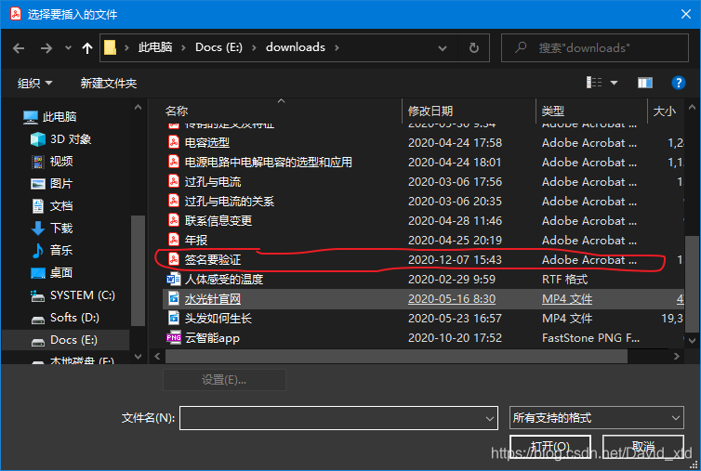The image size is (701, 471).
Task: Sort by 大小 column header
Action: pos(665,111)
